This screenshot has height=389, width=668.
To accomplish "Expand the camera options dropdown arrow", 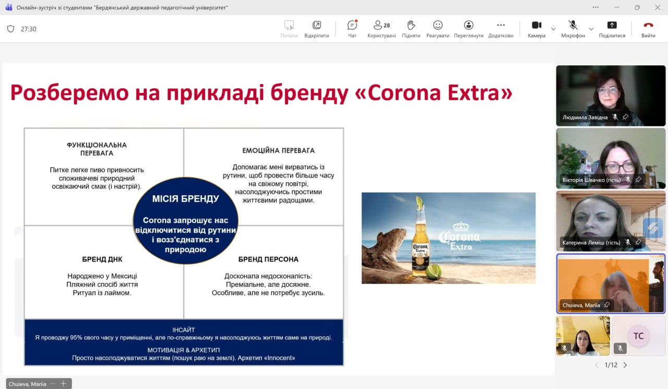I will point(553,29).
